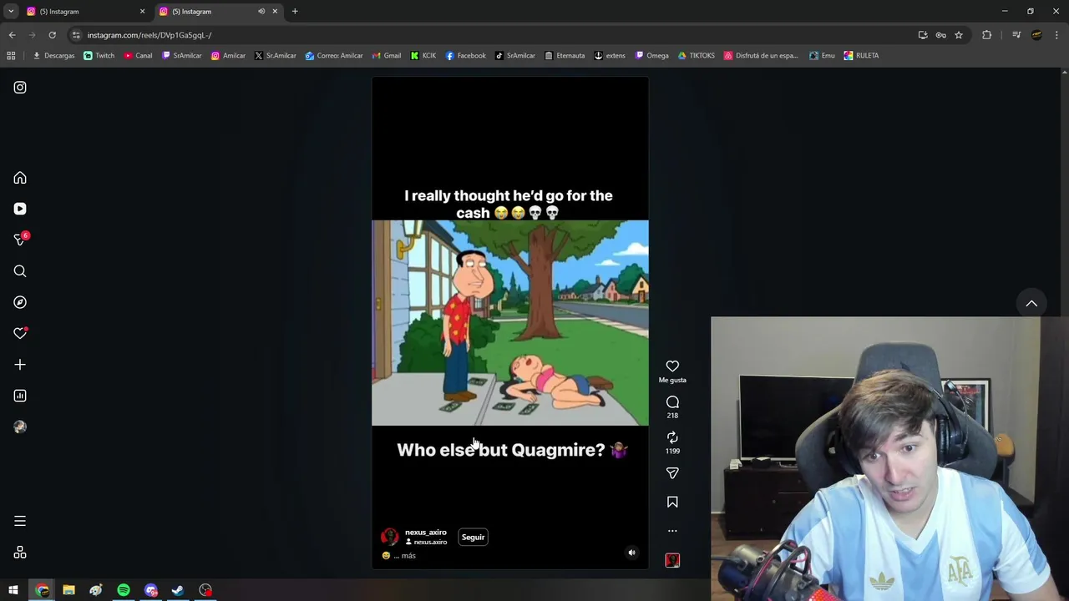Open the hamburger More menu in sidebar
Viewport: 1069px width, 601px height.
pyautogui.click(x=20, y=521)
